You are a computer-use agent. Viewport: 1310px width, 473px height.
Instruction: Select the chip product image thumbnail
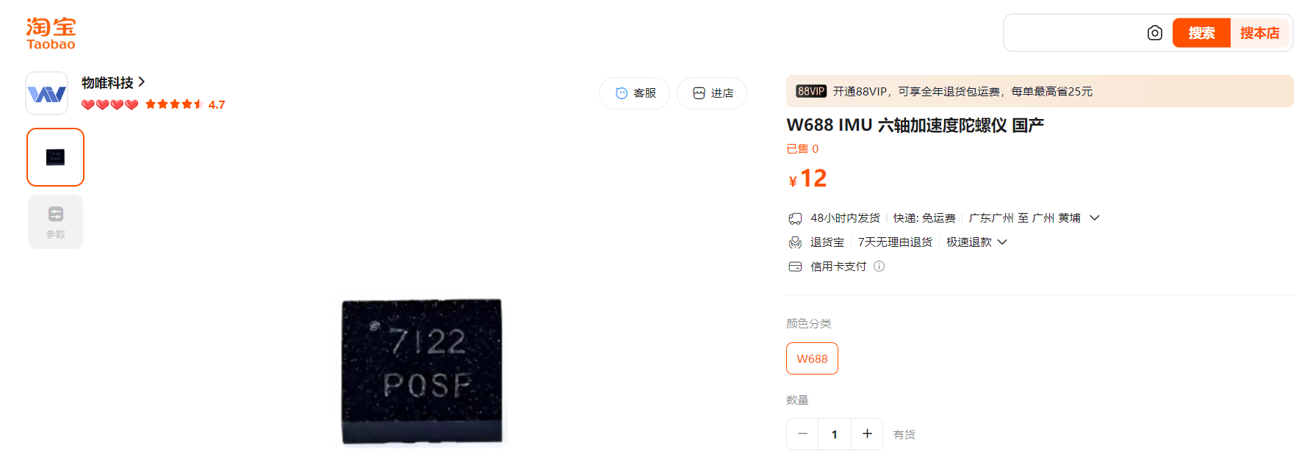pos(56,157)
